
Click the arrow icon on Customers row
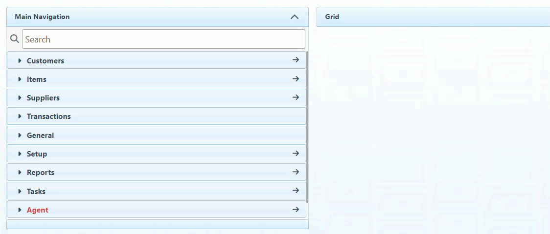pyautogui.click(x=296, y=60)
